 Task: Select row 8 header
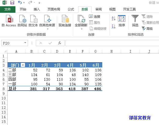[4, 89]
